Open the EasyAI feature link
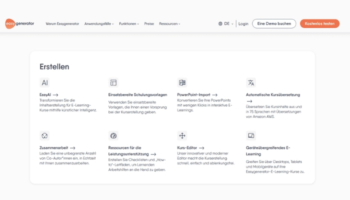 click(x=45, y=94)
